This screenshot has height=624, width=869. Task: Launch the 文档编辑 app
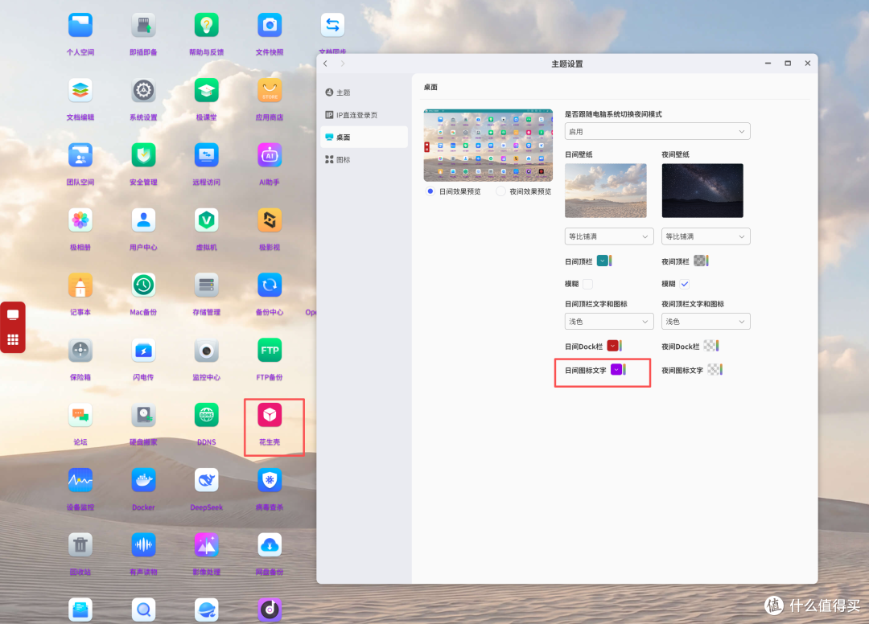pos(80,90)
